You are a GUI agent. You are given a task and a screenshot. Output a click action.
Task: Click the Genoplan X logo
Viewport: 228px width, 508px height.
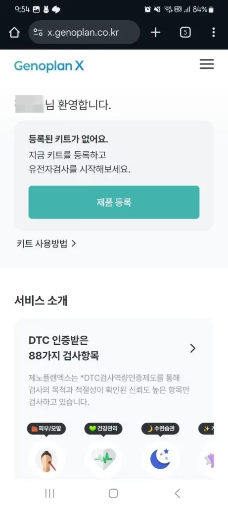pos(49,66)
